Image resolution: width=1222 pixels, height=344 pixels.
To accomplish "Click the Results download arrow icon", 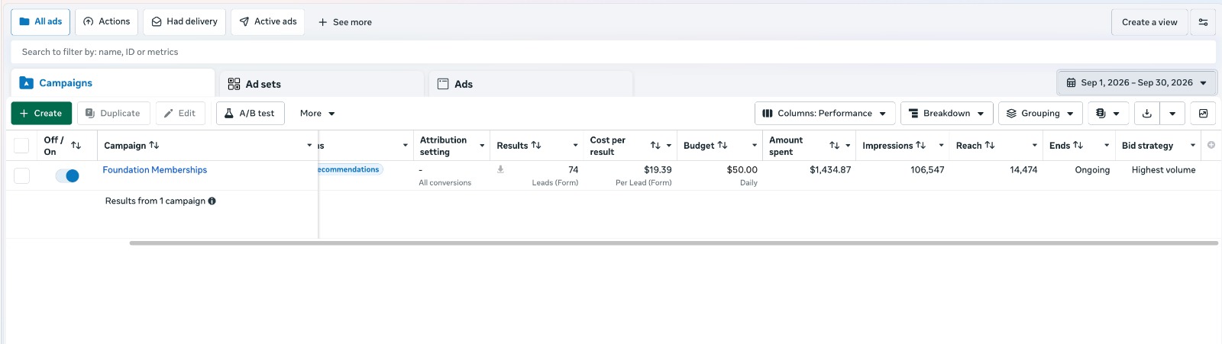I will [x=500, y=169].
